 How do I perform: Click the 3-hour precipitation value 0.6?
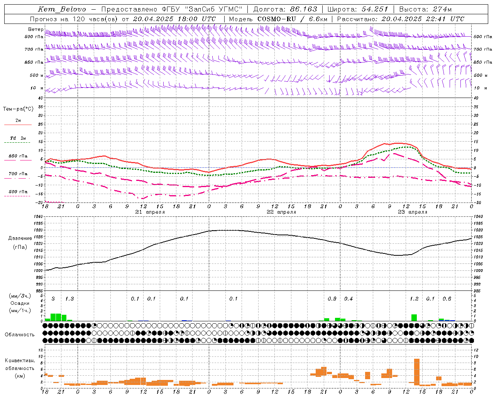447,299
